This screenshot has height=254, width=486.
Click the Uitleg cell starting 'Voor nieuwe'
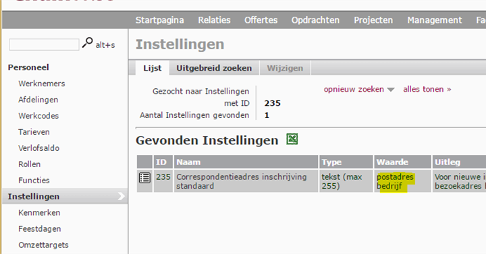pyautogui.click(x=459, y=181)
